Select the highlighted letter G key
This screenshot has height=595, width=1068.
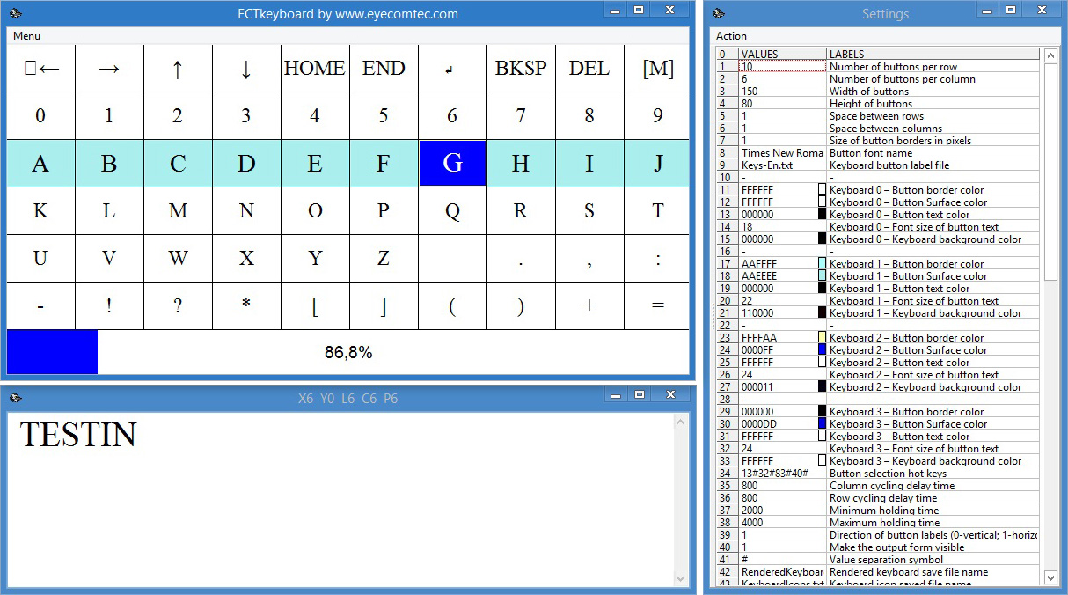point(452,164)
